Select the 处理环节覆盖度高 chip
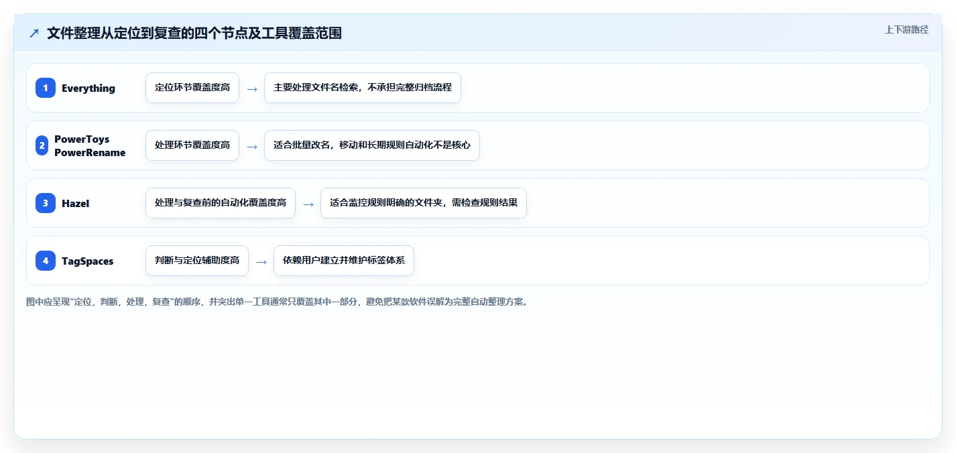Screen dimensions: 956x453 coord(192,145)
